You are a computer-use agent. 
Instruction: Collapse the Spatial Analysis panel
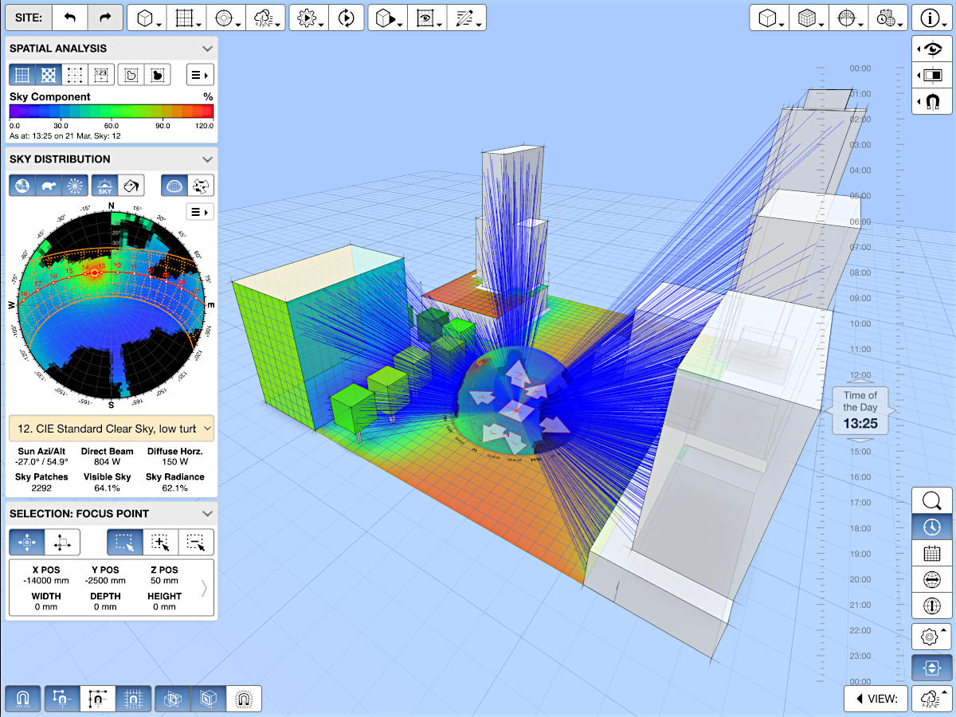[207, 49]
